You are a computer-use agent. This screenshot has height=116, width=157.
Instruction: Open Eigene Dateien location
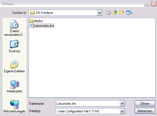tap(15, 66)
